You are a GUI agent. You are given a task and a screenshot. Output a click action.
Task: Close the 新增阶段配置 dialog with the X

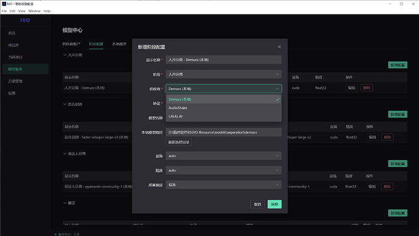click(279, 47)
